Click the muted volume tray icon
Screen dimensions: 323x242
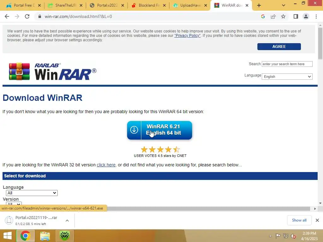point(293,236)
